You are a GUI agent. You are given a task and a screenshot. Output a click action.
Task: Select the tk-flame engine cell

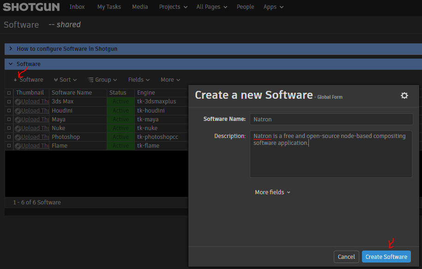[x=162, y=145]
